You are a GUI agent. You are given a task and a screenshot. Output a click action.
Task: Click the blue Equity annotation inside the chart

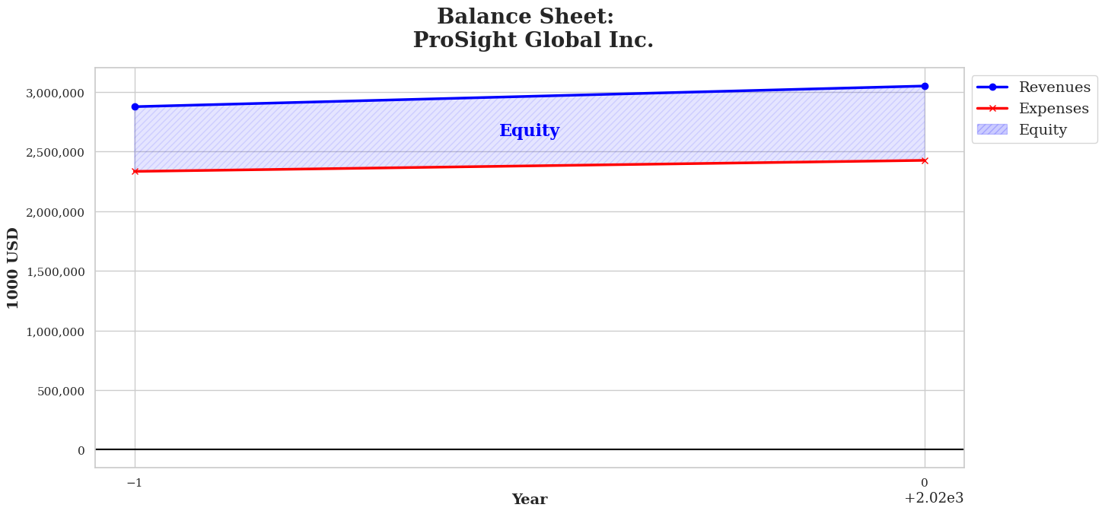coord(529,131)
